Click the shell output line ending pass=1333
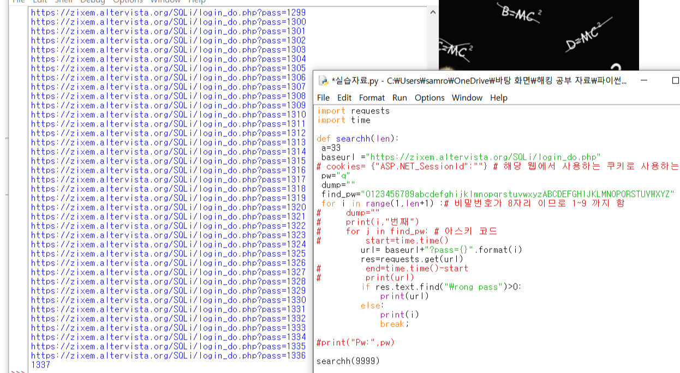680x373 pixels. 168,327
